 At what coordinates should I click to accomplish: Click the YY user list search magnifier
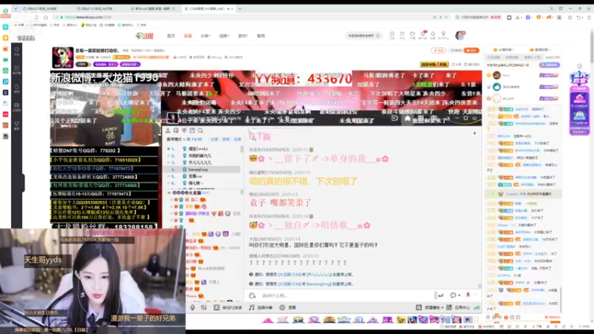point(200,131)
